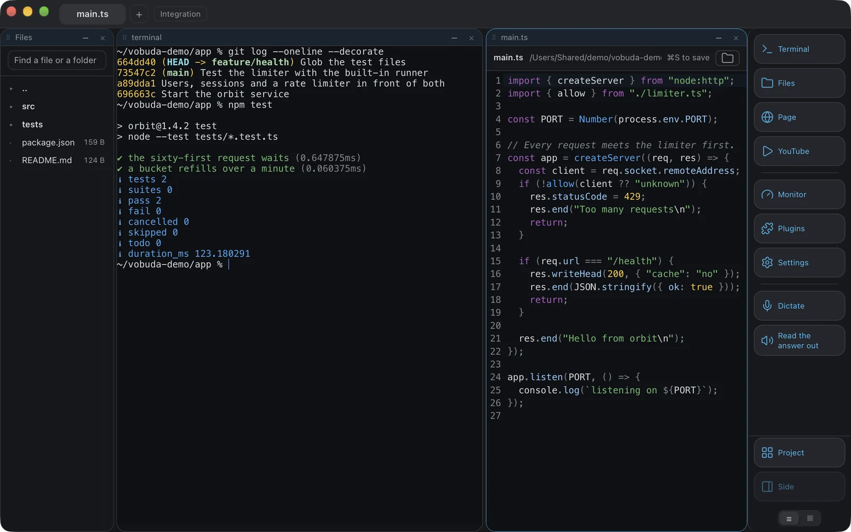Click the terminal panel drag handle

coord(124,38)
